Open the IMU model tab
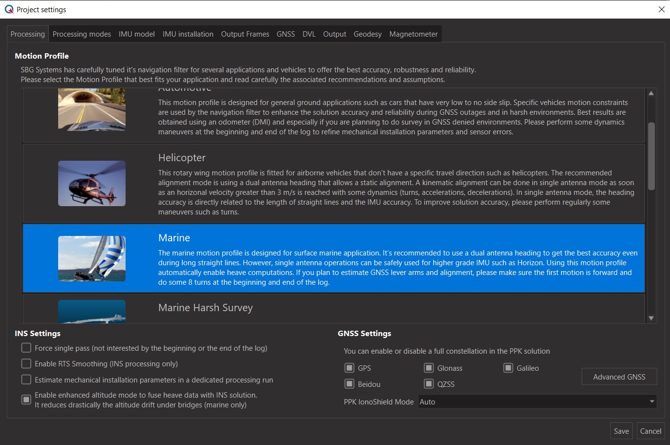 137,34
